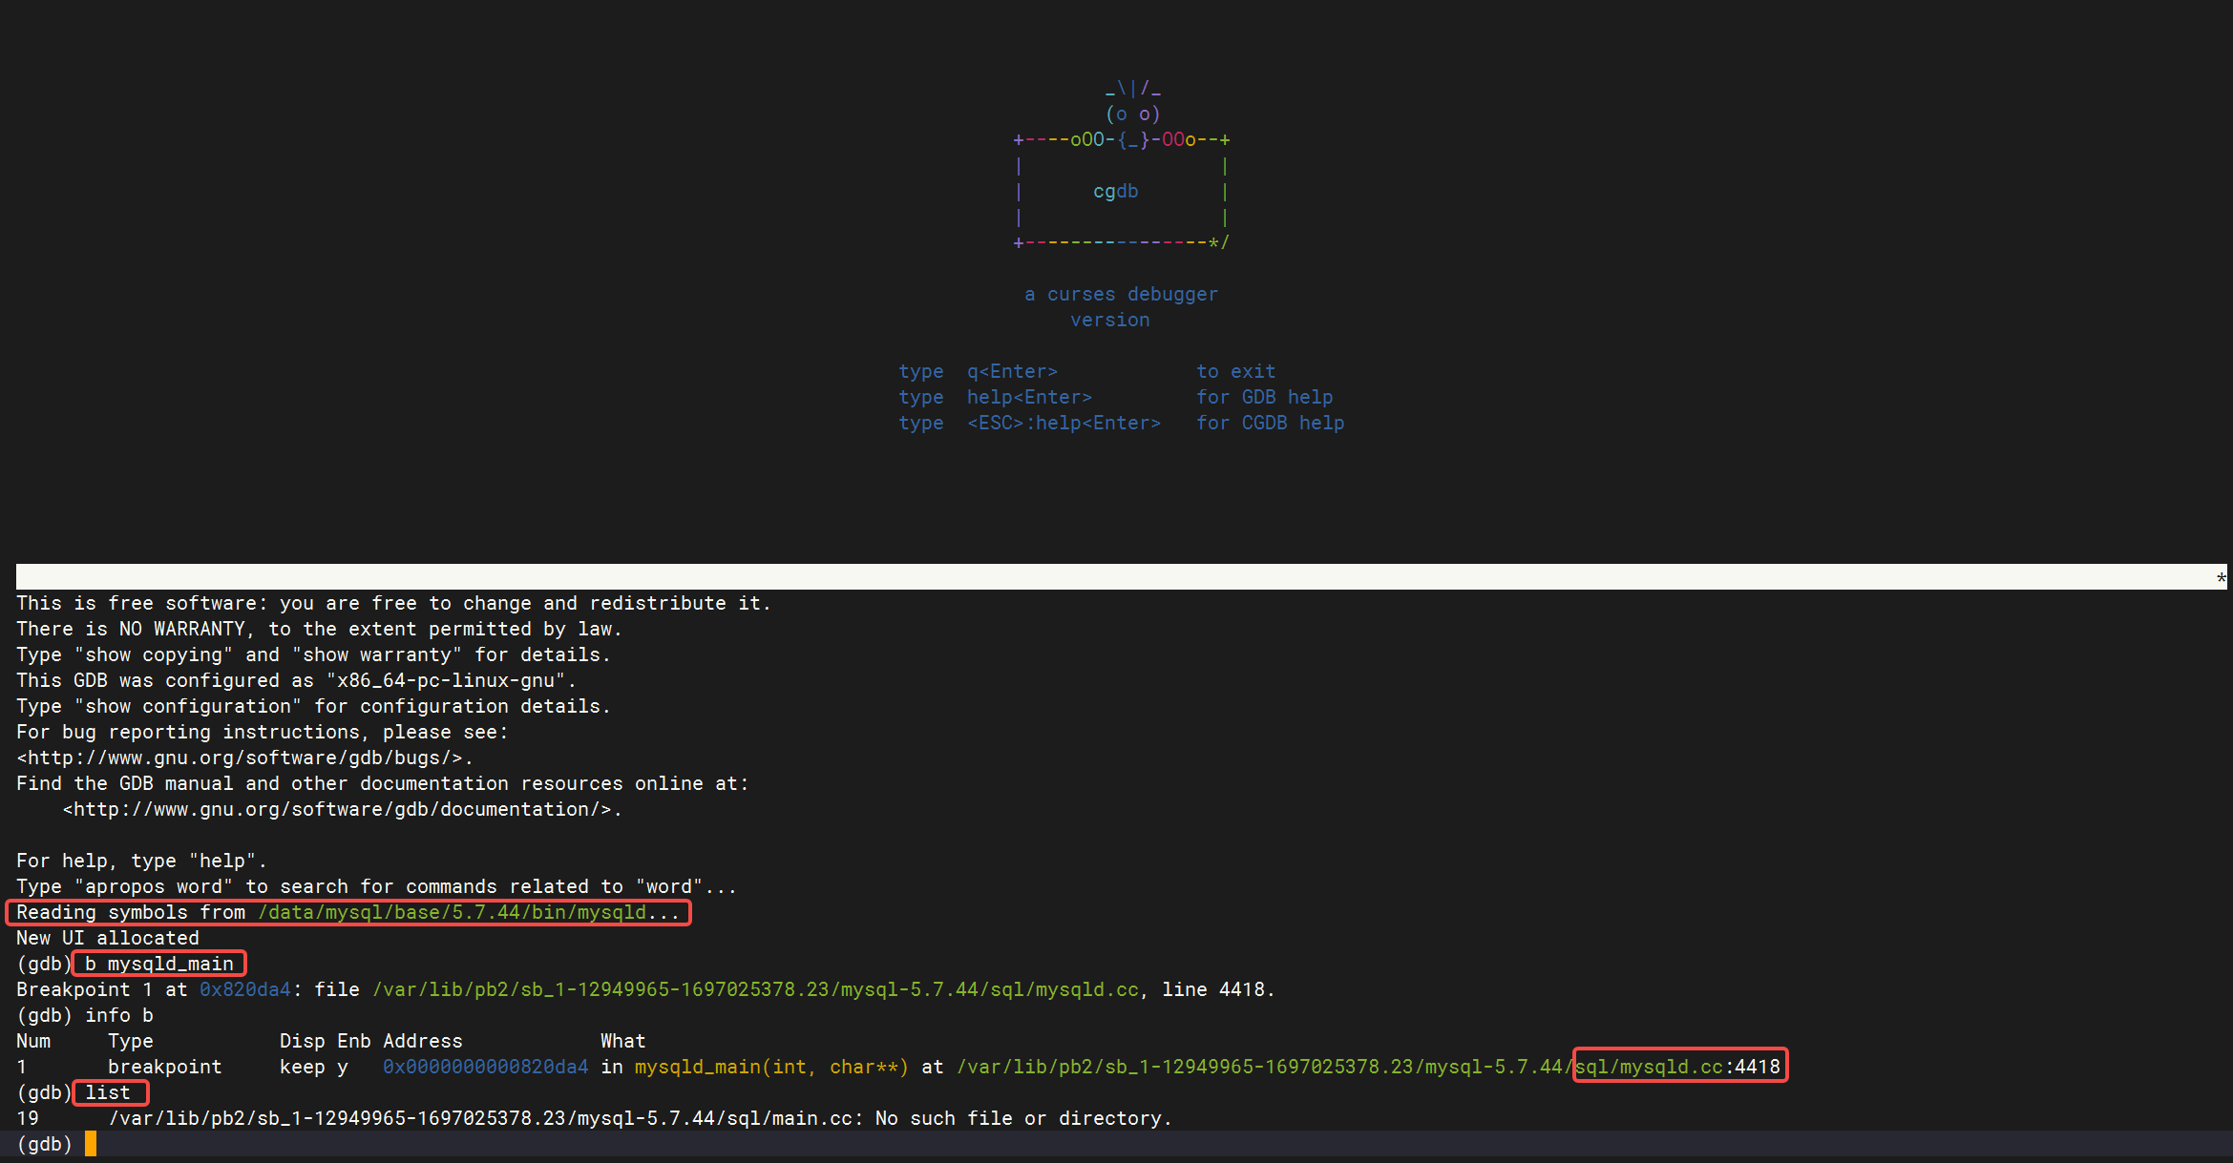Click the 'info b' command text

tap(119, 1015)
